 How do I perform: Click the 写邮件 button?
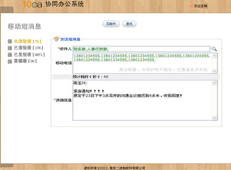[111, 24]
